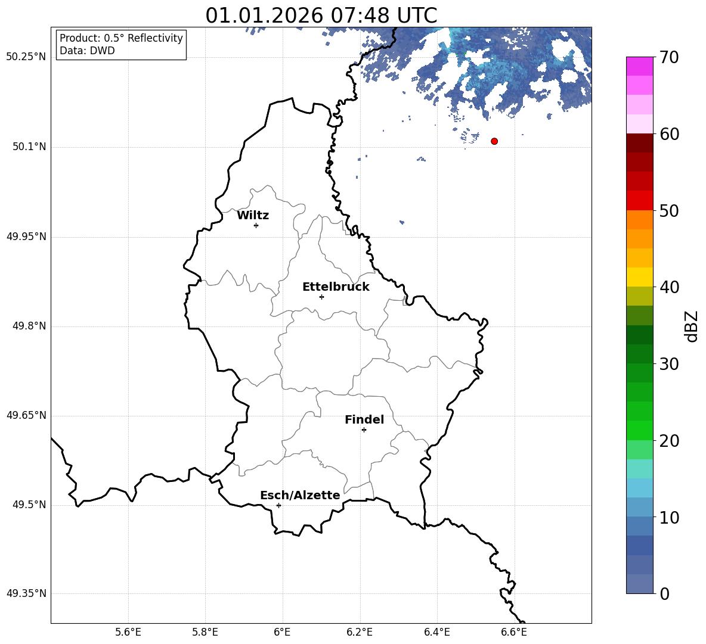This screenshot has height=644, width=706.
Task: Click the 6.4°E longitude label
Action: point(436,632)
